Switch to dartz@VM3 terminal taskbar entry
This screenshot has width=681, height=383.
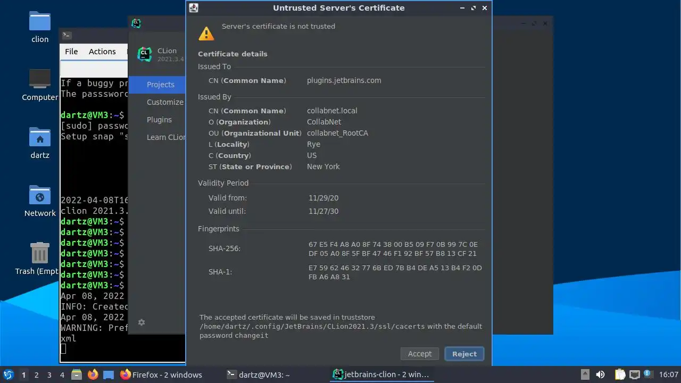[259, 375]
